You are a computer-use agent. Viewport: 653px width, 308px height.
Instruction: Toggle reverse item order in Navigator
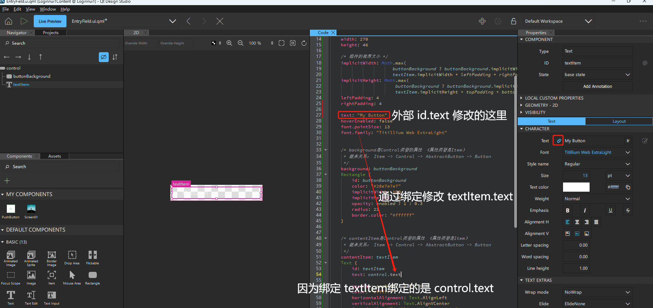pyautogui.click(x=115, y=57)
